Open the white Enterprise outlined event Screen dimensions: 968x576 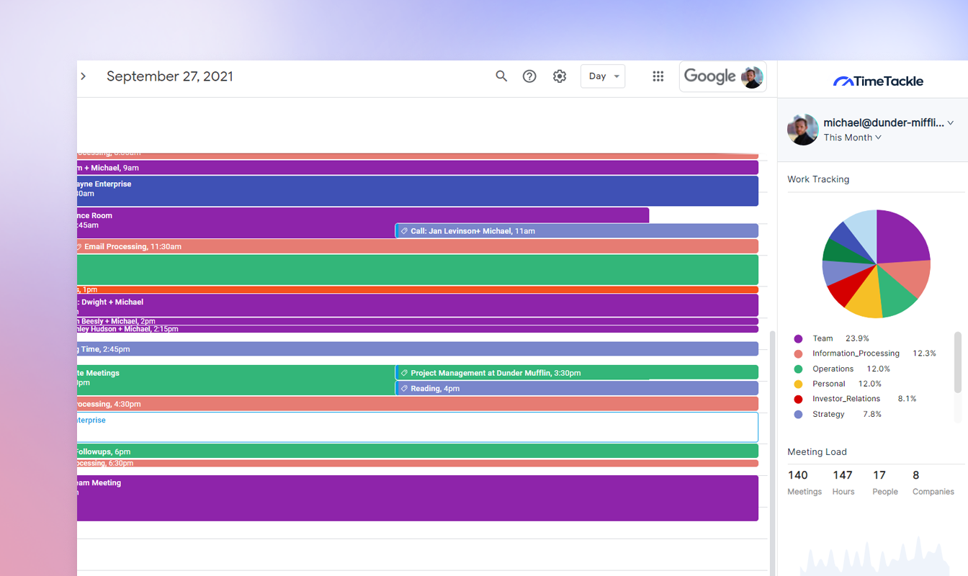[418, 427]
